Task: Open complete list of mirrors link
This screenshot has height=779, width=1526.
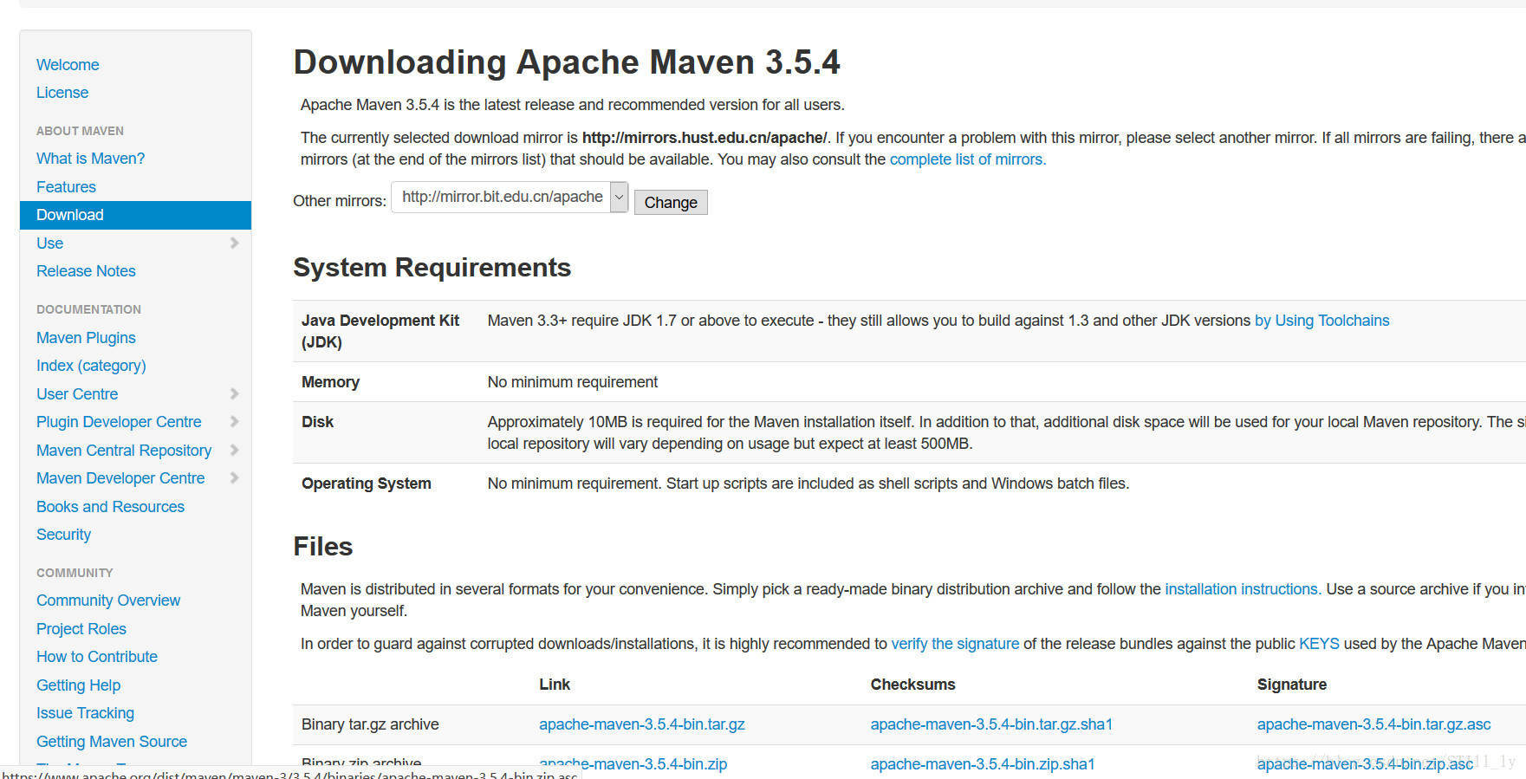Action: [x=968, y=159]
